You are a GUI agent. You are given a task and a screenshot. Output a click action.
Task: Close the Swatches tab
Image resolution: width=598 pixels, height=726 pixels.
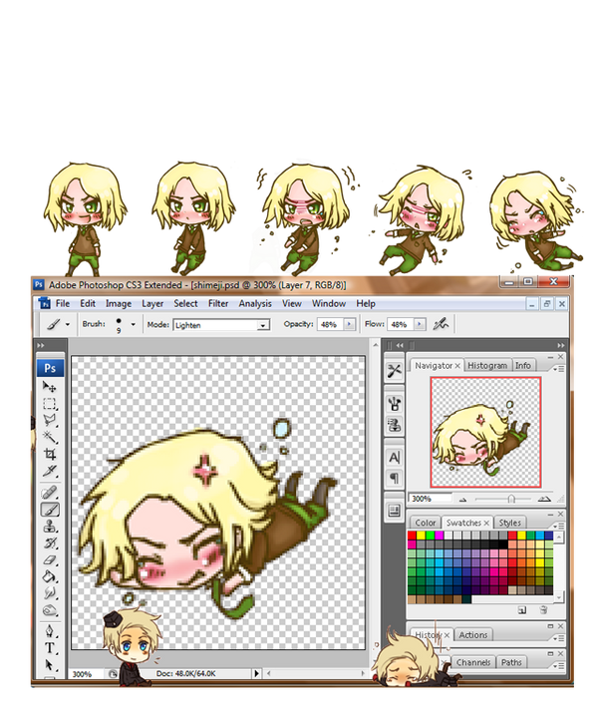pos(486,523)
